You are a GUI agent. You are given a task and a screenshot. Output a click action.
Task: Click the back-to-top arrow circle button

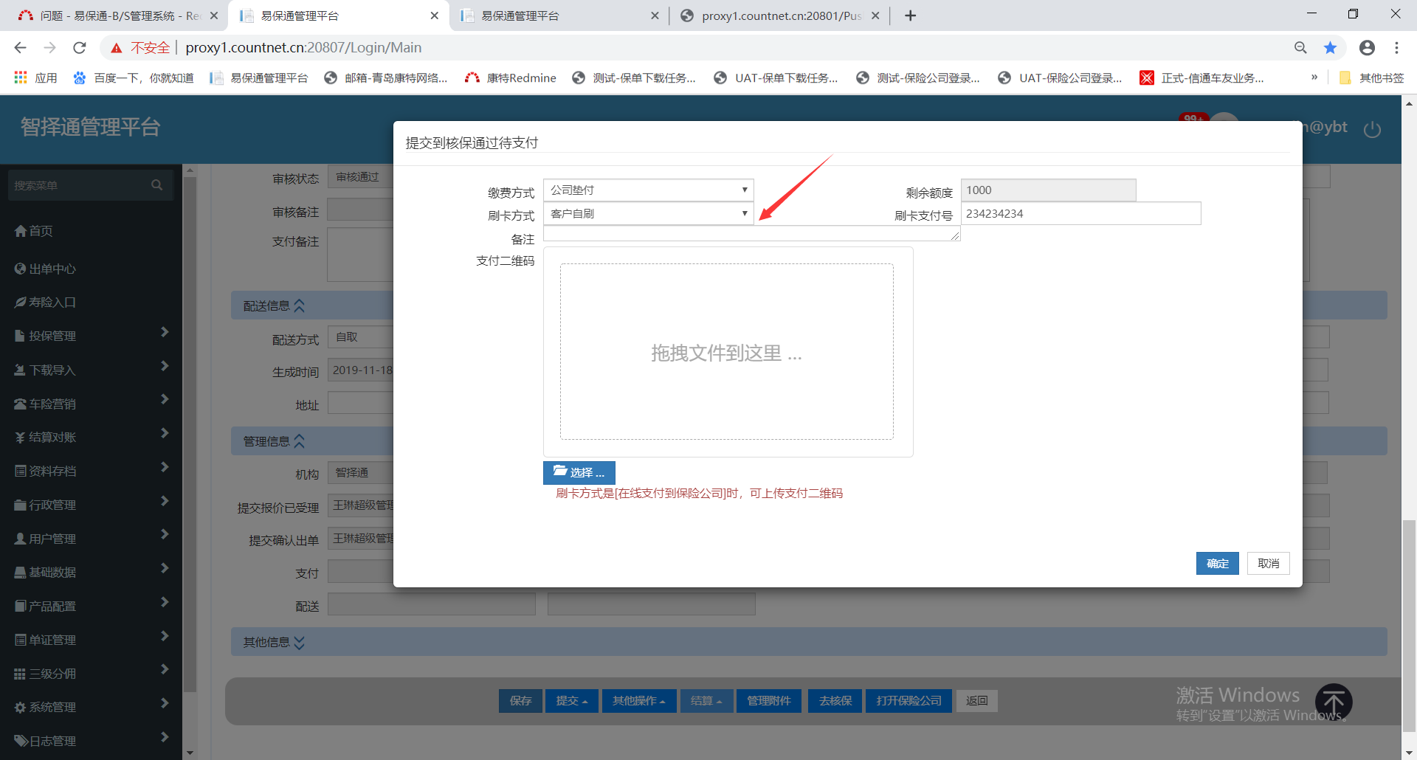pos(1334,702)
